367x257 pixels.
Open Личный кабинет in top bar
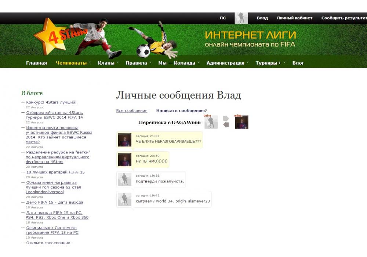click(294, 18)
